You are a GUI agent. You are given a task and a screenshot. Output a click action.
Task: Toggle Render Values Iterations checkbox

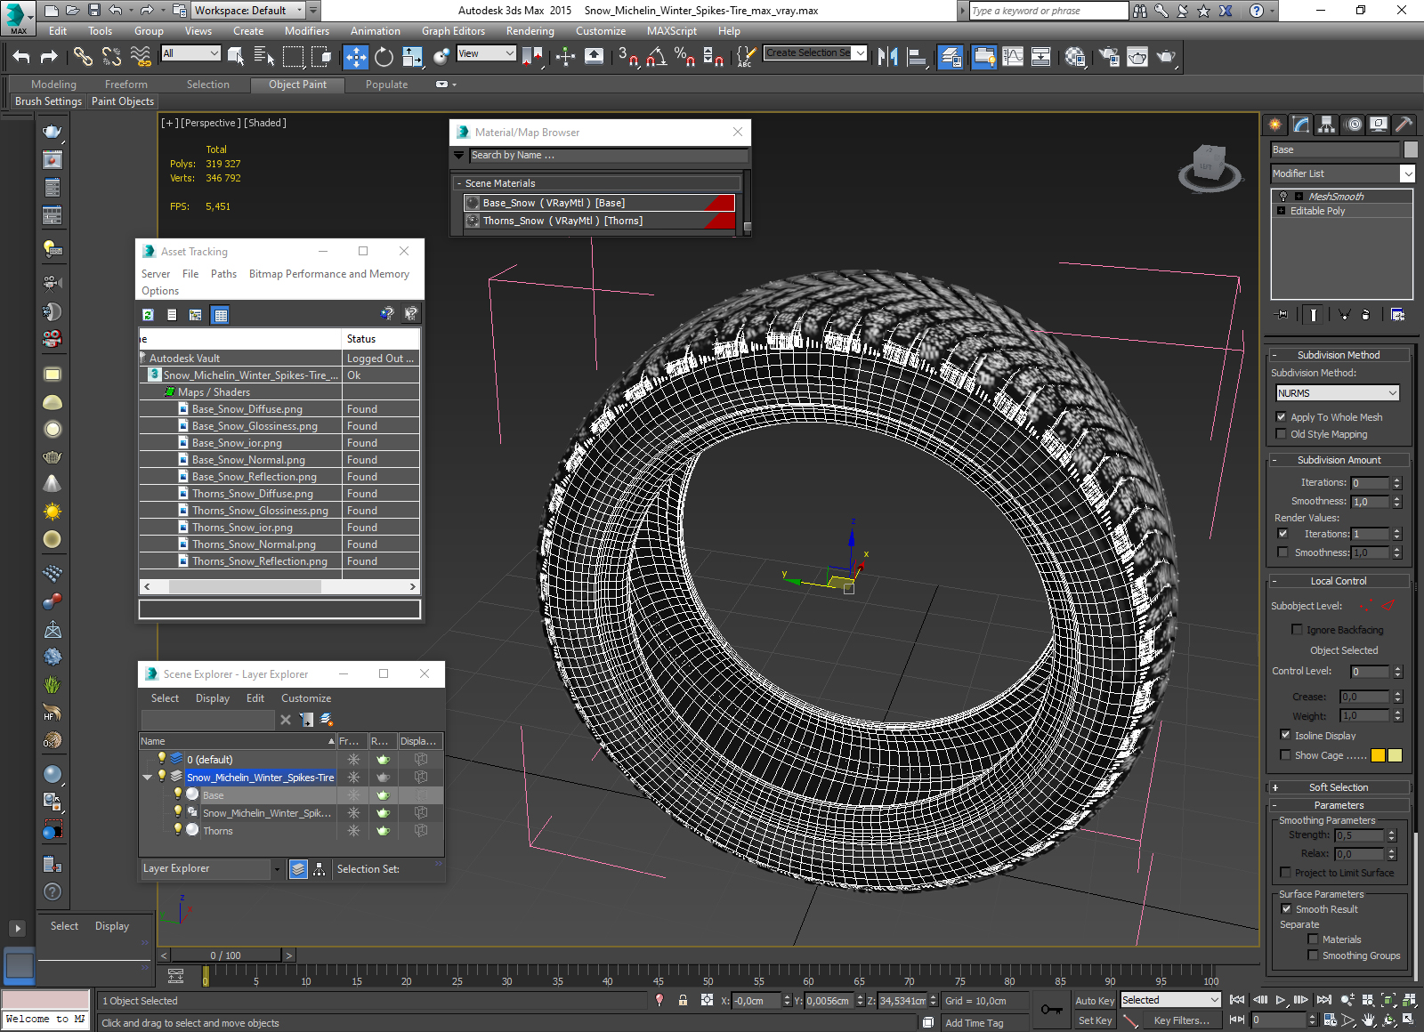tap(1282, 533)
